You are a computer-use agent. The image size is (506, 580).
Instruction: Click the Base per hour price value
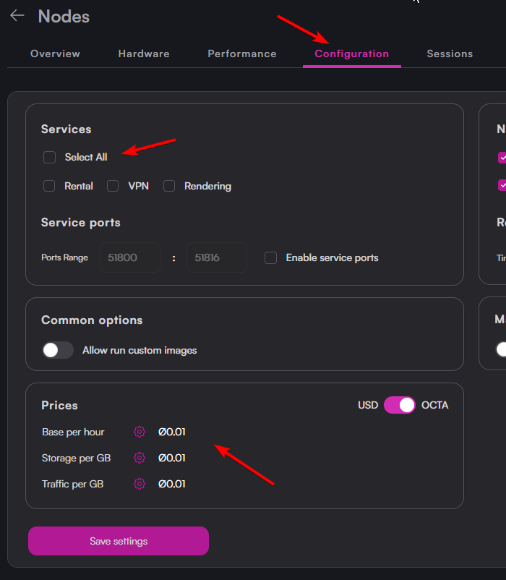(172, 432)
